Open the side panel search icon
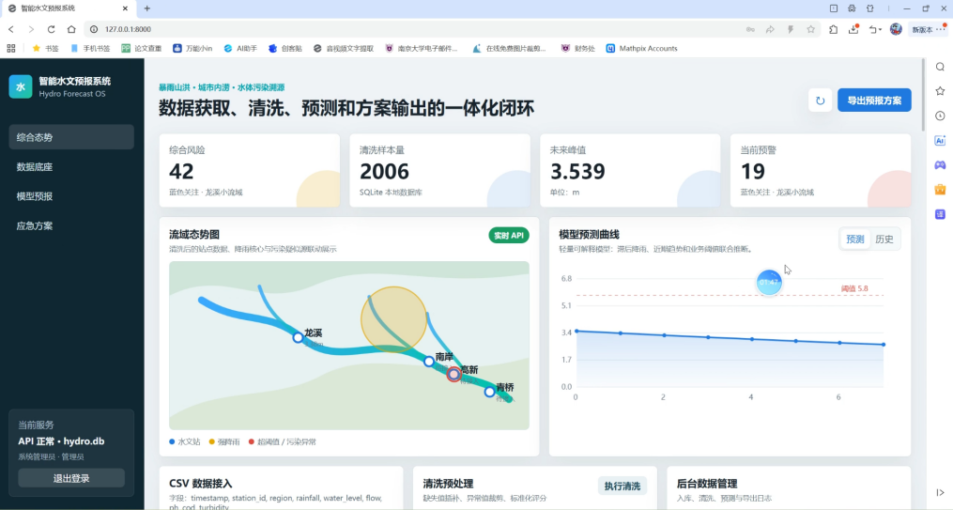Image resolution: width=953 pixels, height=510 pixels. pyautogui.click(x=940, y=67)
